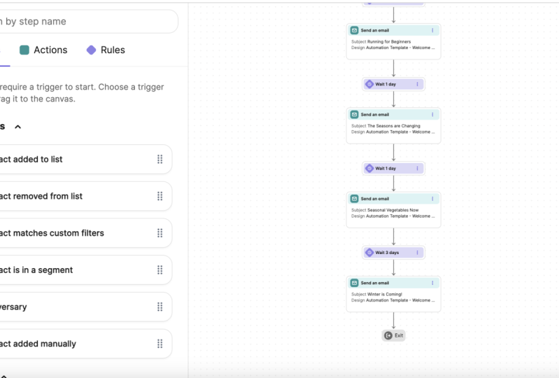The image size is (559, 378).
Task: Open three-dot menu on Wait 3 days step
Action: coord(417,253)
